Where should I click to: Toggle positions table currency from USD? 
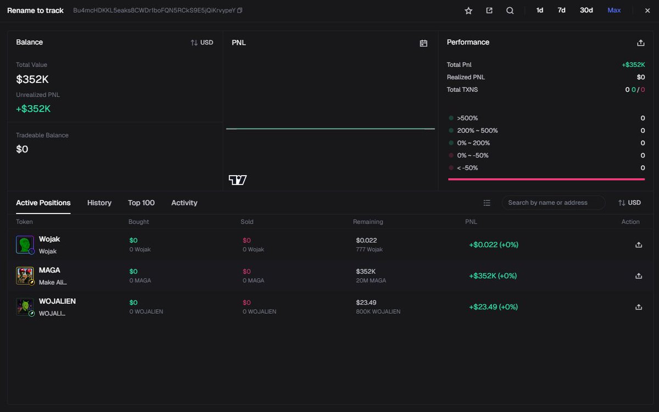(x=629, y=202)
